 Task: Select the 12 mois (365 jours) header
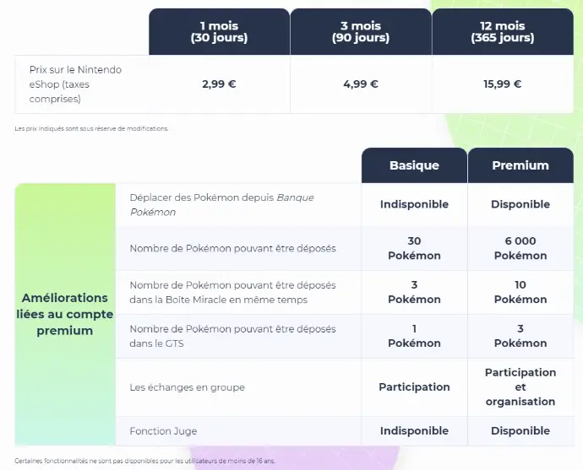[503, 31]
